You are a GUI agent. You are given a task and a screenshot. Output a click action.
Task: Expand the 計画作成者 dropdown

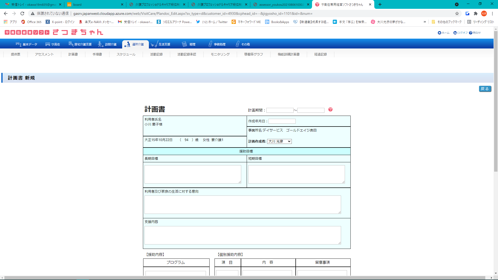[279, 141]
